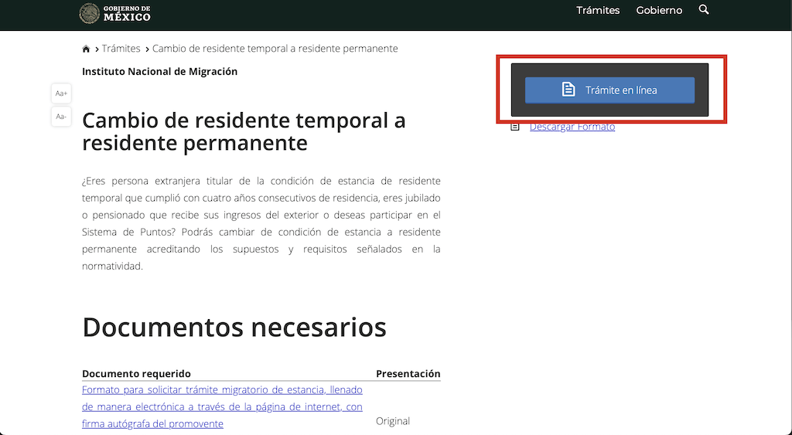Open the Descargar Formato link
Image resolution: width=792 pixels, height=435 pixels.
click(572, 127)
